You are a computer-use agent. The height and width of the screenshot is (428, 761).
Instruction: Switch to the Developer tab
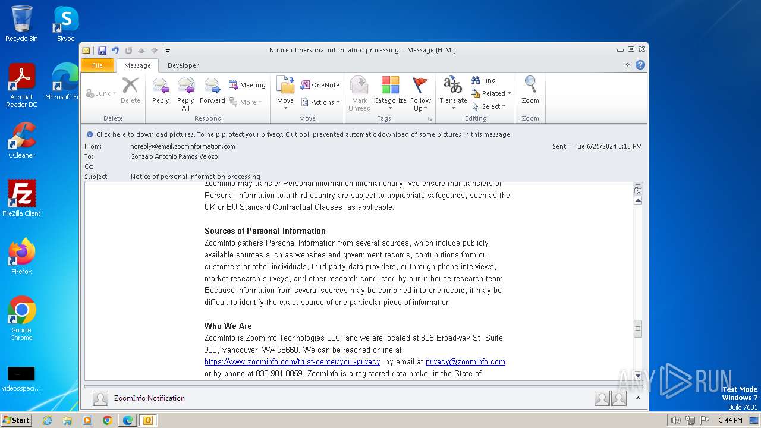[x=183, y=65]
